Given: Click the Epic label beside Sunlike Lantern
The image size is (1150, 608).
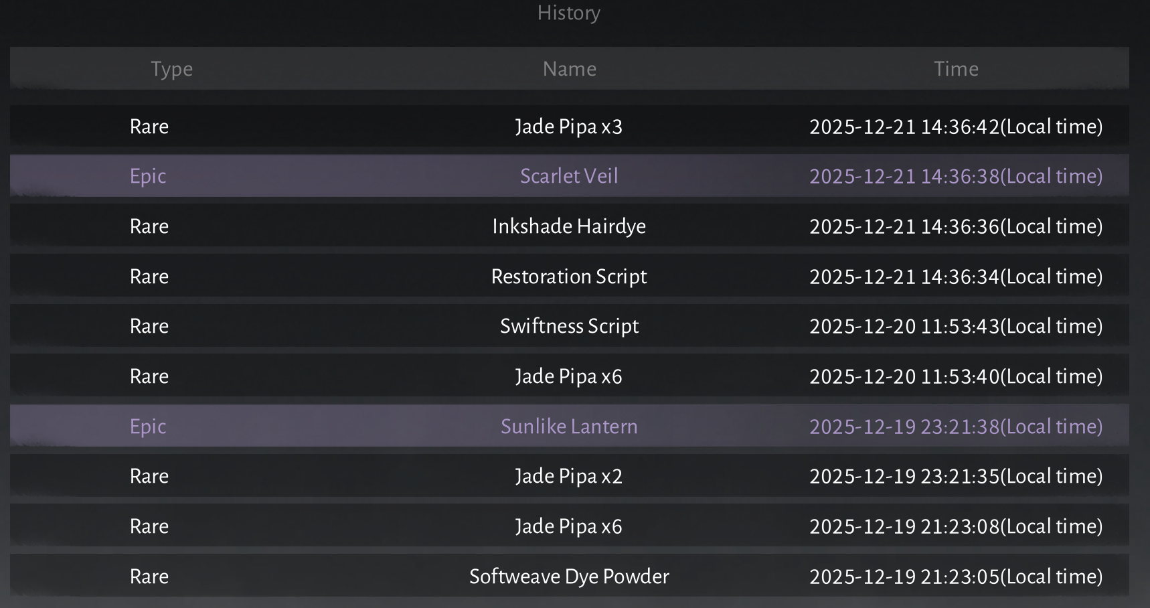Looking at the screenshot, I should [x=148, y=427].
